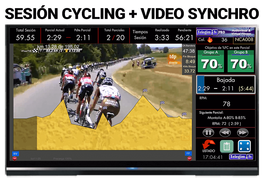Screen dimensions: 264x184
Task: Select the Grupo A 70% target box
Action: click(x=211, y=61)
